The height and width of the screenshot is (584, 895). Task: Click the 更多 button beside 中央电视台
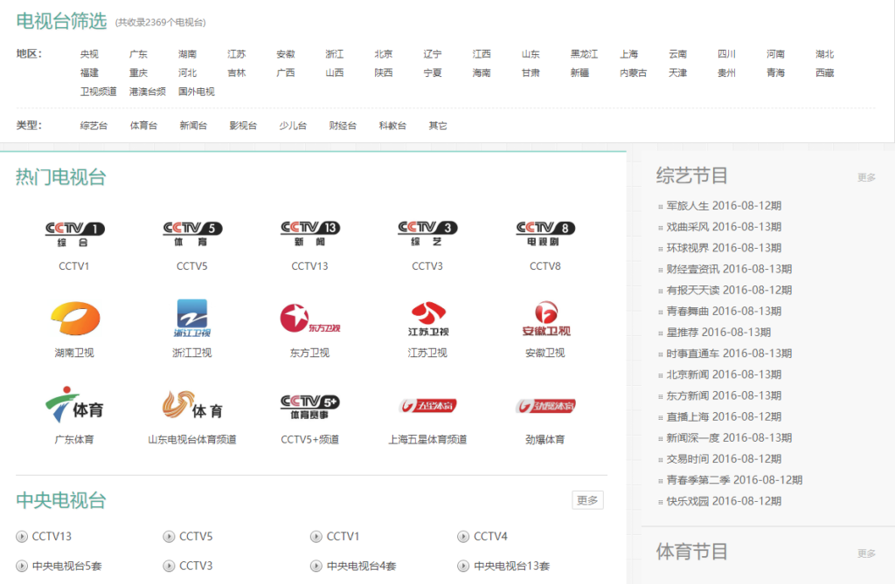coord(587,500)
